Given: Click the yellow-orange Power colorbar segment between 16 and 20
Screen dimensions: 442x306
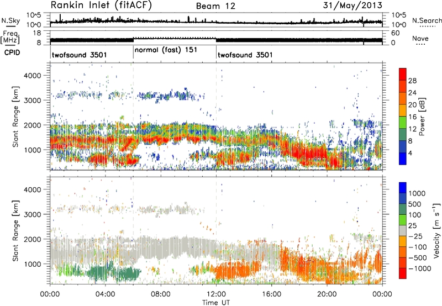Looking at the screenshot, I should (x=403, y=110).
